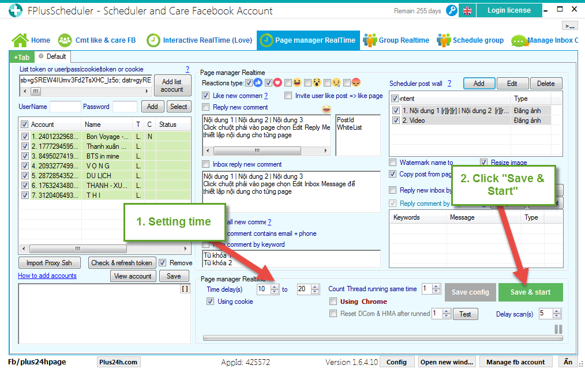Viewport: 585px width, 369px height.
Task: Click the blue key license icon
Action: coord(451,11)
